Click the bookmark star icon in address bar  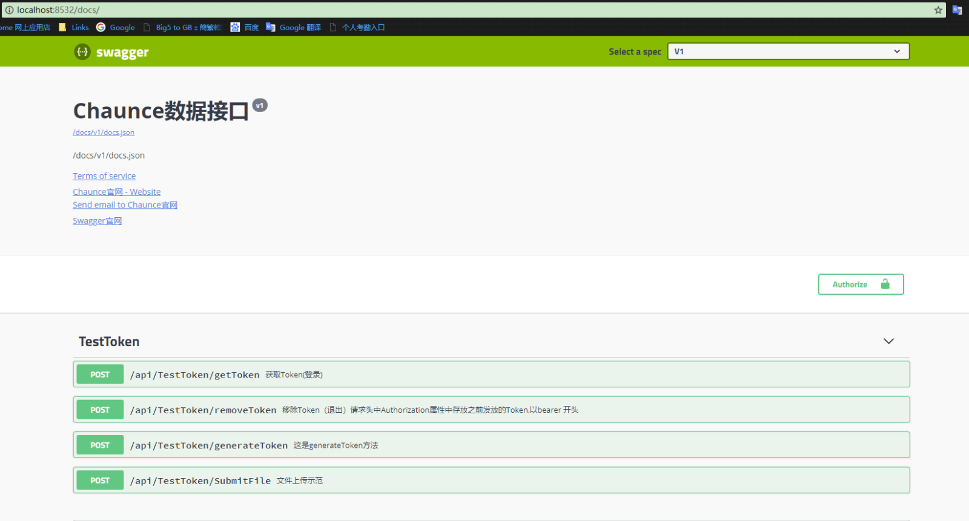(x=938, y=10)
